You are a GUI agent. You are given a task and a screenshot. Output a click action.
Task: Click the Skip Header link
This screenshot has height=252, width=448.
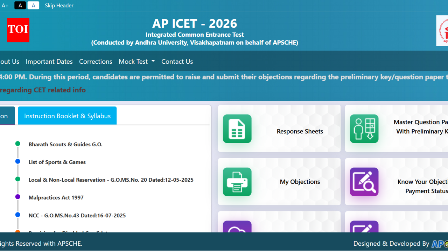click(59, 6)
